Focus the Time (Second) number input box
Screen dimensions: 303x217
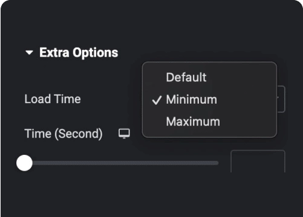point(258,161)
